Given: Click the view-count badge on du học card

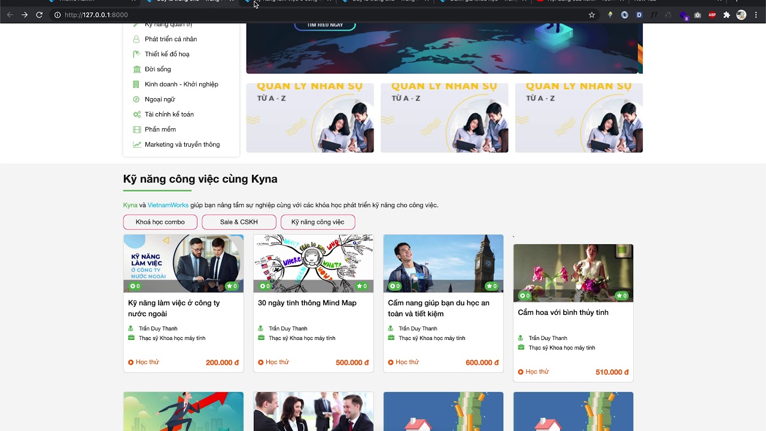Looking at the screenshot, I should pyautogui.click(x=395, y=286).
